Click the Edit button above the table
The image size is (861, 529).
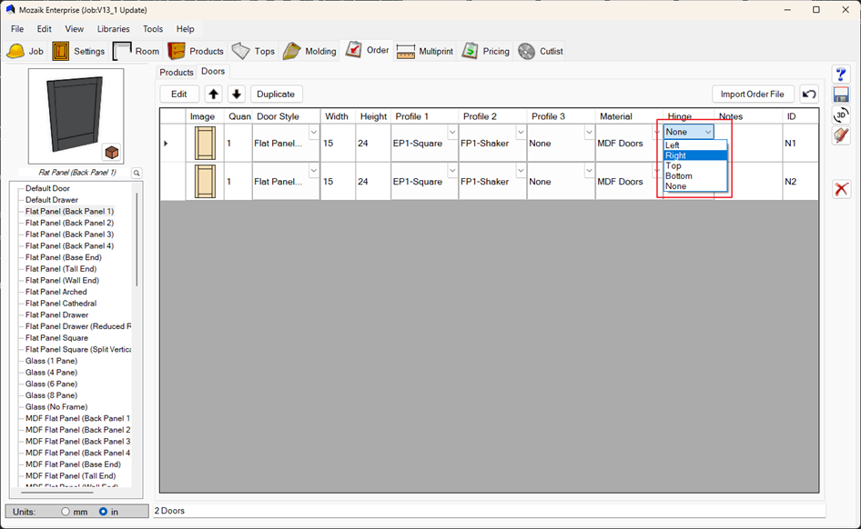click(179, 95)
